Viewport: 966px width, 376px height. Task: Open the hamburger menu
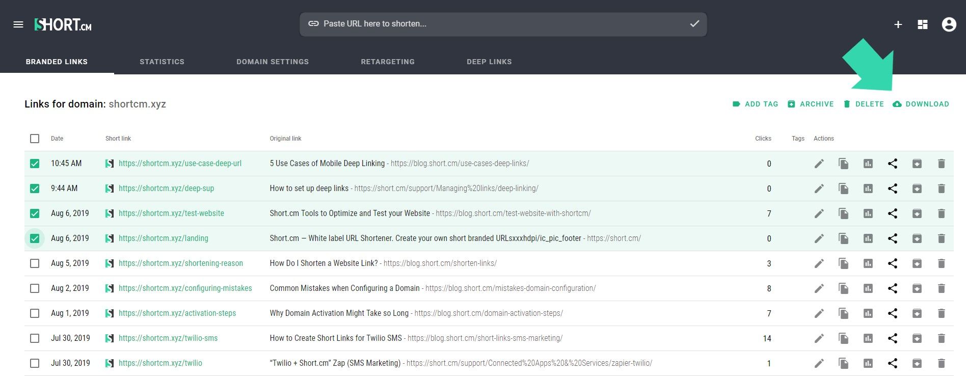pos(18,24)
